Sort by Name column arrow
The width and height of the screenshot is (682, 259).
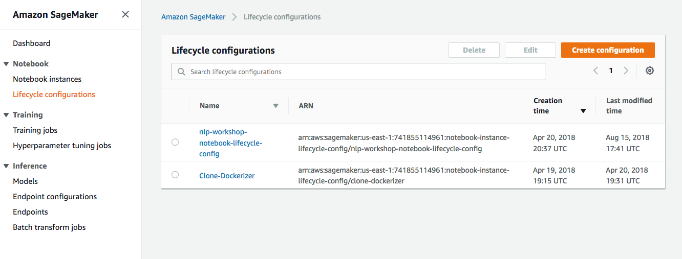tap(275, 106)
